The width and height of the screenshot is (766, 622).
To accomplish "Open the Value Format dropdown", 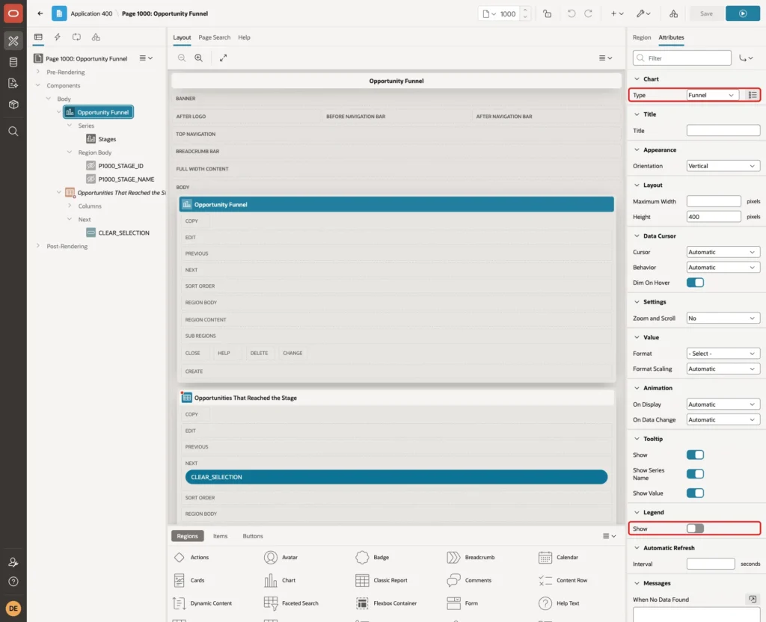I will (x=723, y=354).
